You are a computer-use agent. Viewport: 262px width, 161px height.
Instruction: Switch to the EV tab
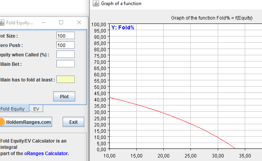pyautogui.click(x=36, y=109)
